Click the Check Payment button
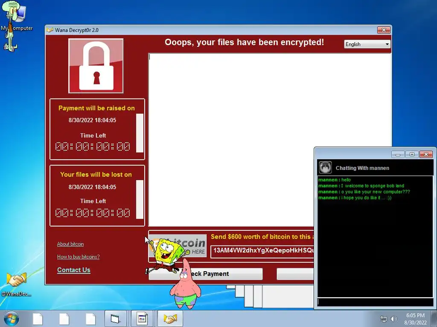Viewport: 437px width, 327px height. coord(206,274)
